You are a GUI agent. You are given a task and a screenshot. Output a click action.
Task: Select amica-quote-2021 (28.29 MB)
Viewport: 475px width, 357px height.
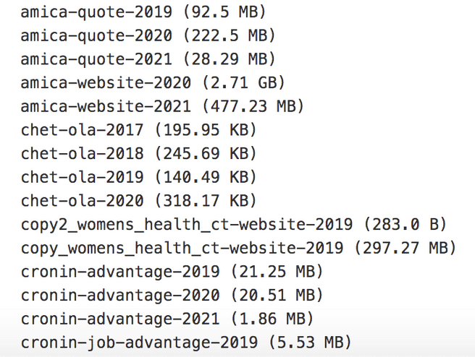(x=148, y=59)
